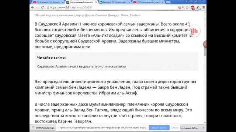Screen dimensions: 236x132
Task: Close the first YouTube tab
Action: tap(63, 2)
